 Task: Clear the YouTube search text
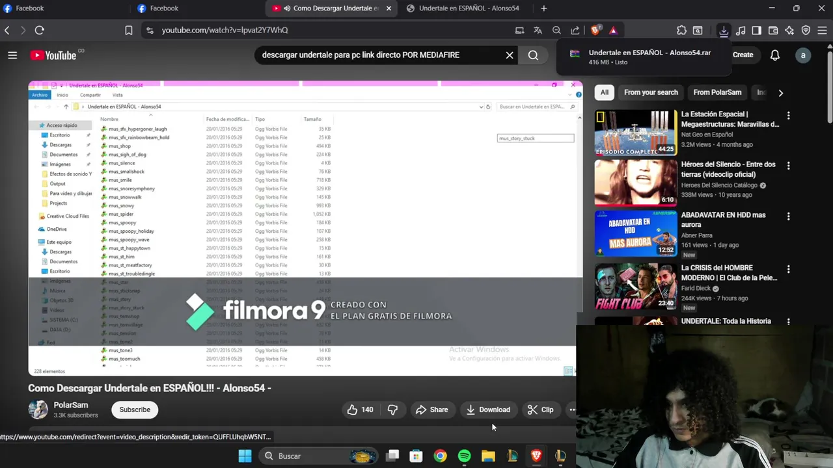510,55
